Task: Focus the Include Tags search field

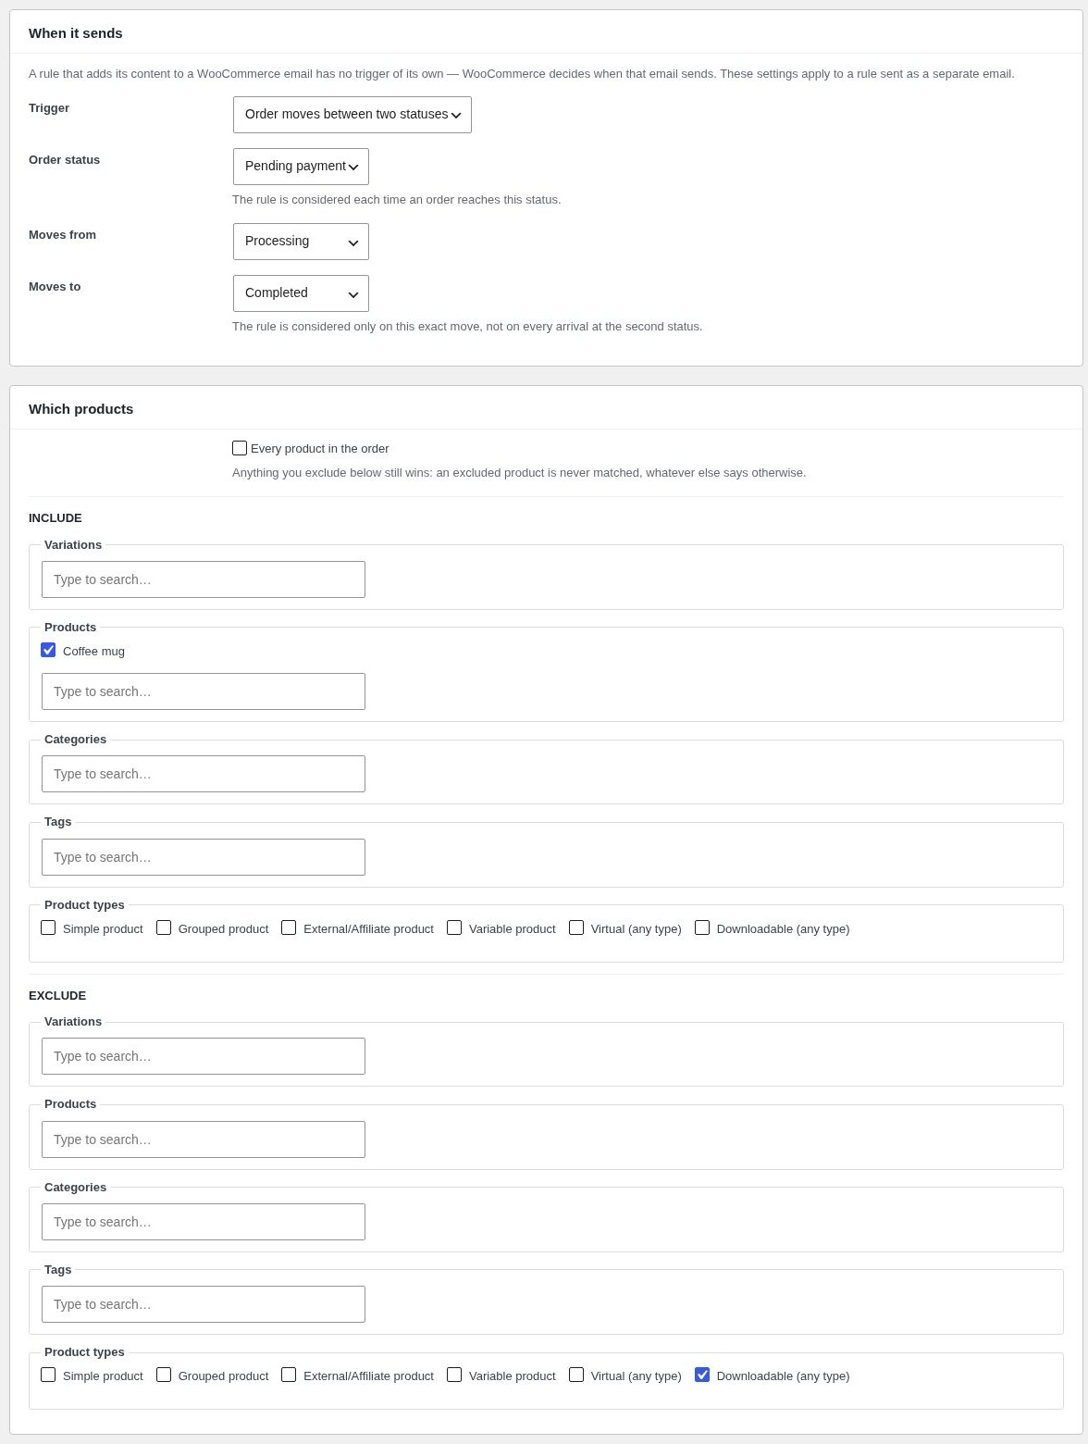Action: (204, 857)
